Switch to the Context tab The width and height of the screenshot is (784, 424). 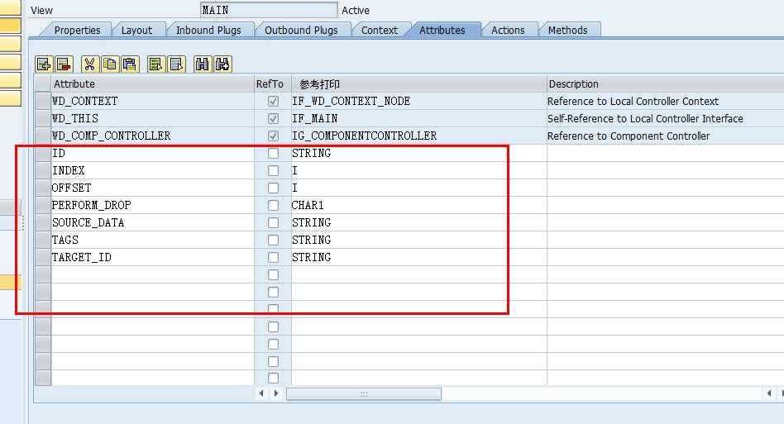(380, 30)
